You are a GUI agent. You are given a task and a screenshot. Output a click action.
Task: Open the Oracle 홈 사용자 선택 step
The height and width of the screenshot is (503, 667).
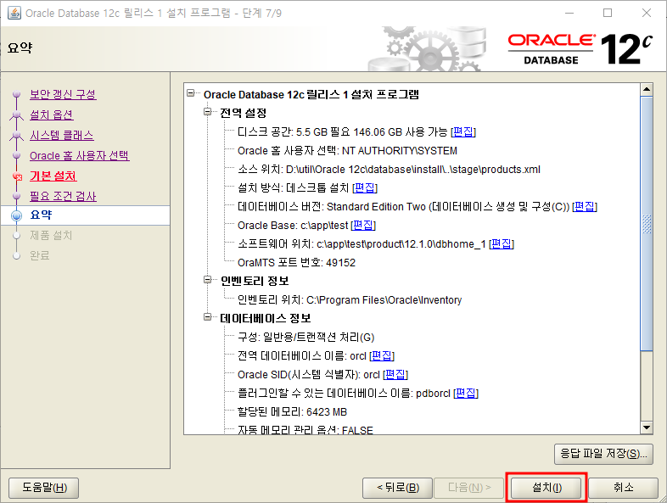(x=80, y=155)
